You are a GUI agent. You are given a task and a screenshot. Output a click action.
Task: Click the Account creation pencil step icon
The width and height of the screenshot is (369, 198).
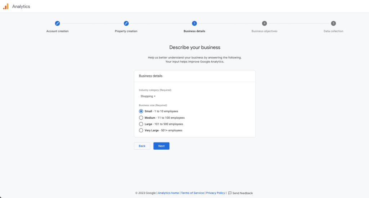coord(57,23)
